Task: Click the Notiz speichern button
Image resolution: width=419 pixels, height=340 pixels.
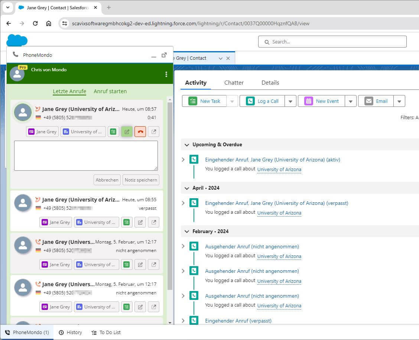Action: (141, 180)
